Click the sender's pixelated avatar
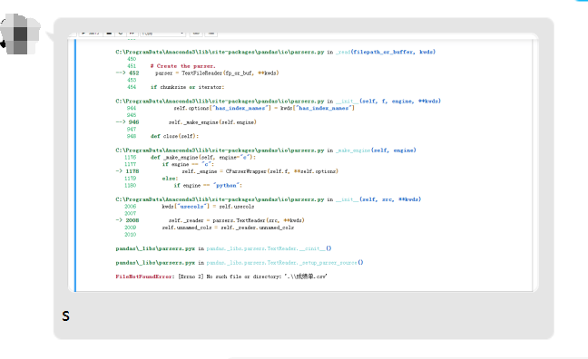Viewport: 588px width, 359px height. point(20,34)
